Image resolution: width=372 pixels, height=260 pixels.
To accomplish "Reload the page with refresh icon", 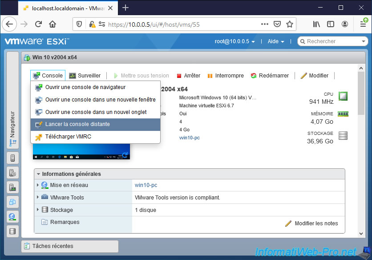I will pos(38,24).
